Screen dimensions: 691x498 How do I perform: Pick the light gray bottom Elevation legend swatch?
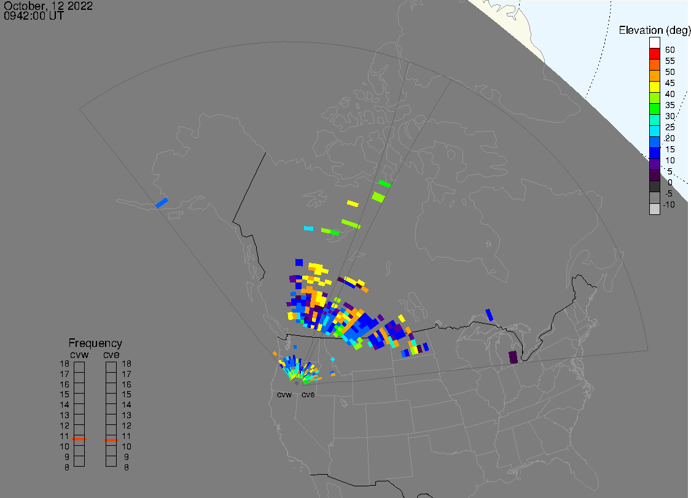click(x=655, y=209)
